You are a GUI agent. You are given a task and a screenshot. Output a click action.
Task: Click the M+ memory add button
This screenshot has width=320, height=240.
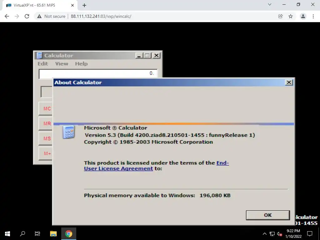[46, 153]
